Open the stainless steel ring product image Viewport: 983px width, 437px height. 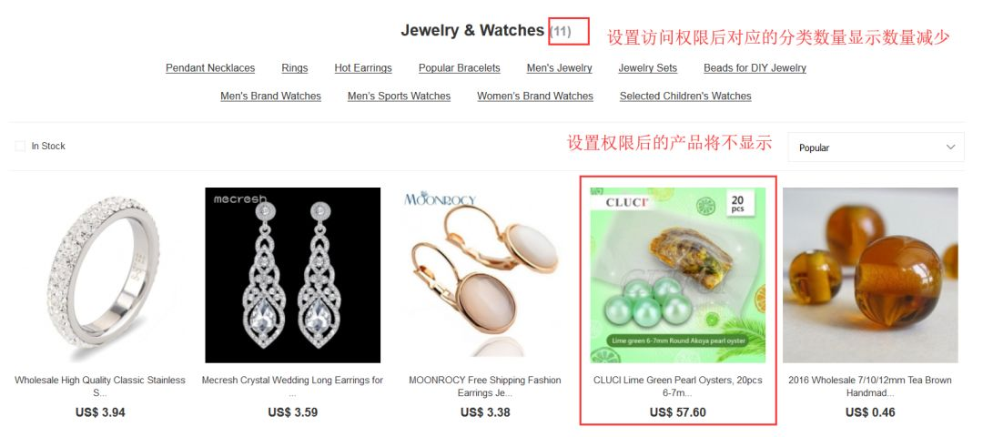click(100, 275)
